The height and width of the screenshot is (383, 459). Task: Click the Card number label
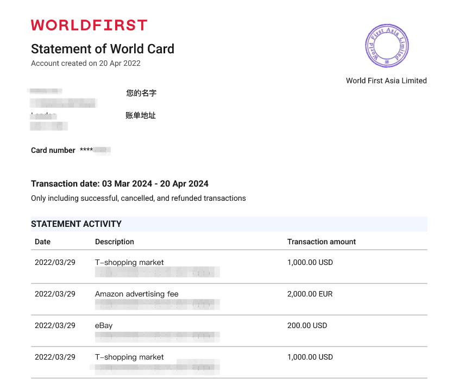(x=53, y=150)
